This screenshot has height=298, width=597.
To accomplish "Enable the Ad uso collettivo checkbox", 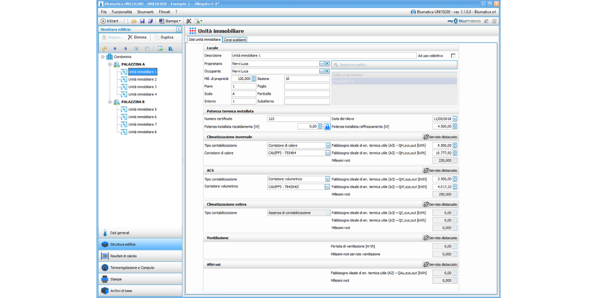I will pyautogui.click(x=453, y=56).
